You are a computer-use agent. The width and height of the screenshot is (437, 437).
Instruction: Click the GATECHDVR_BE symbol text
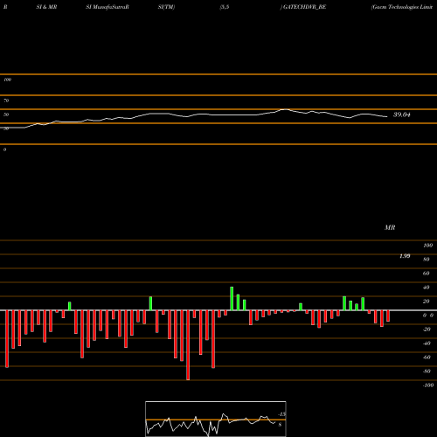[x=304, y=7]
